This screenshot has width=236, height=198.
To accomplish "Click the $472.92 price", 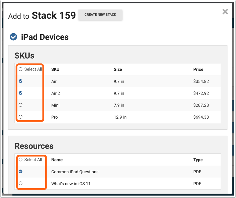I will 201,93.
